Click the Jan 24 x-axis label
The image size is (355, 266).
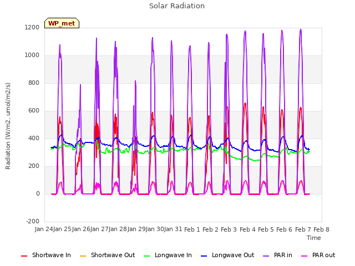tap(44, 229)
